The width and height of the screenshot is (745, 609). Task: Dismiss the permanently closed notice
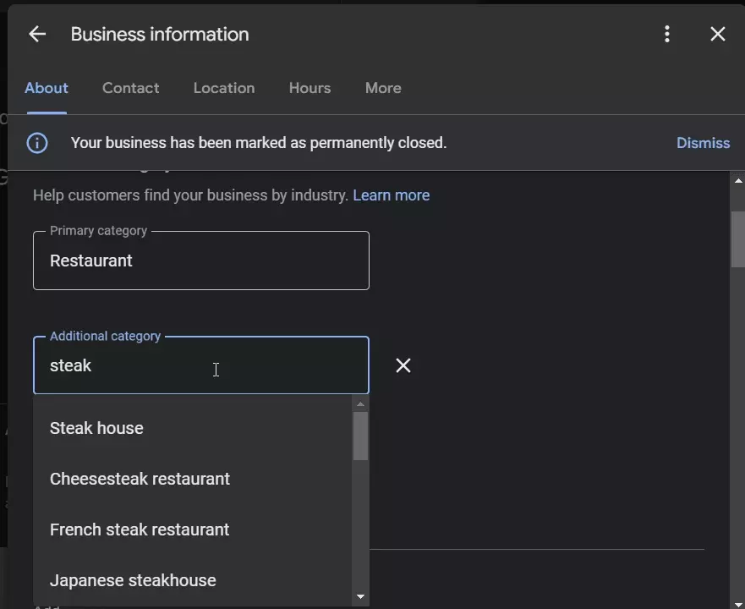703,143
